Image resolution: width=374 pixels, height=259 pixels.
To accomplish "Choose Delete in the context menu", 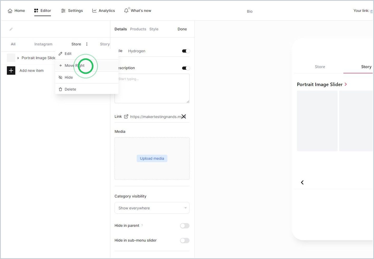I will (x=87, y=89).
